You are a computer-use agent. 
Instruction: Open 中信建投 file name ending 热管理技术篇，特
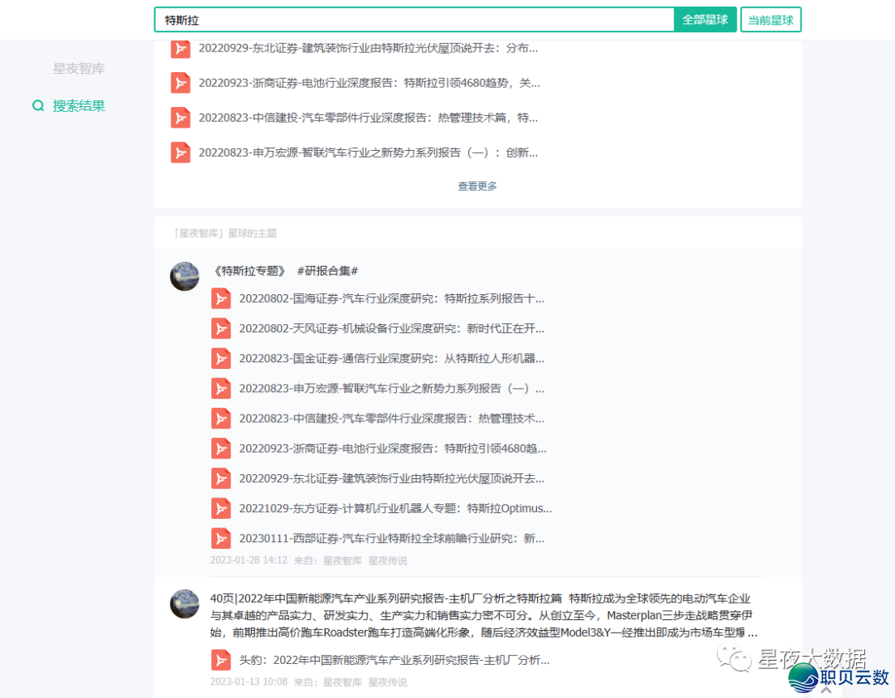pos(368,119)
